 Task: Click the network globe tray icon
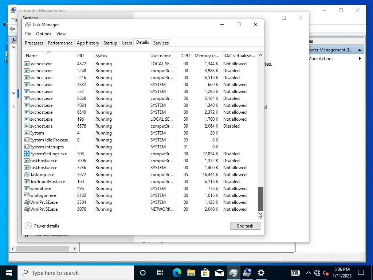point(317,273)
